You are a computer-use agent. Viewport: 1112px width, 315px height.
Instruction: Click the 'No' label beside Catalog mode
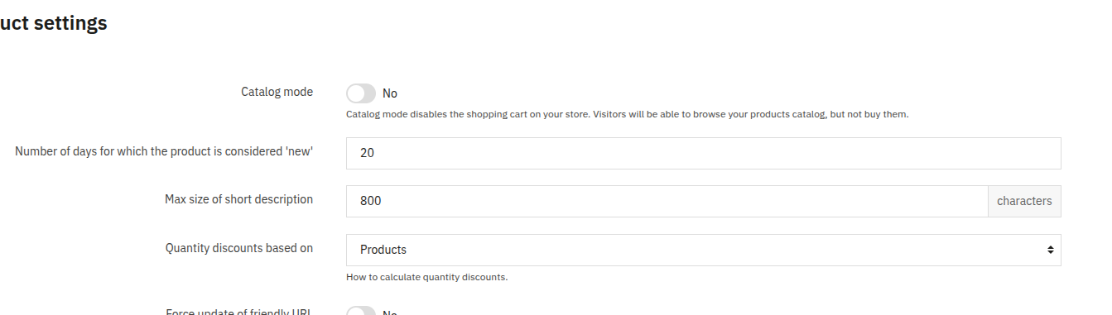click(x=390, y=93)
